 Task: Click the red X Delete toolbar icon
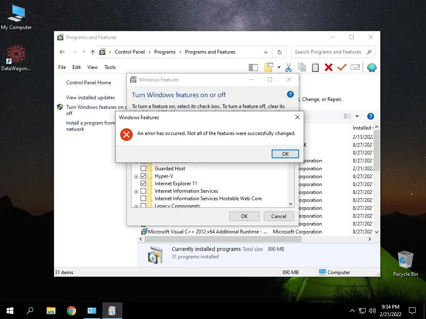point(329,67)
